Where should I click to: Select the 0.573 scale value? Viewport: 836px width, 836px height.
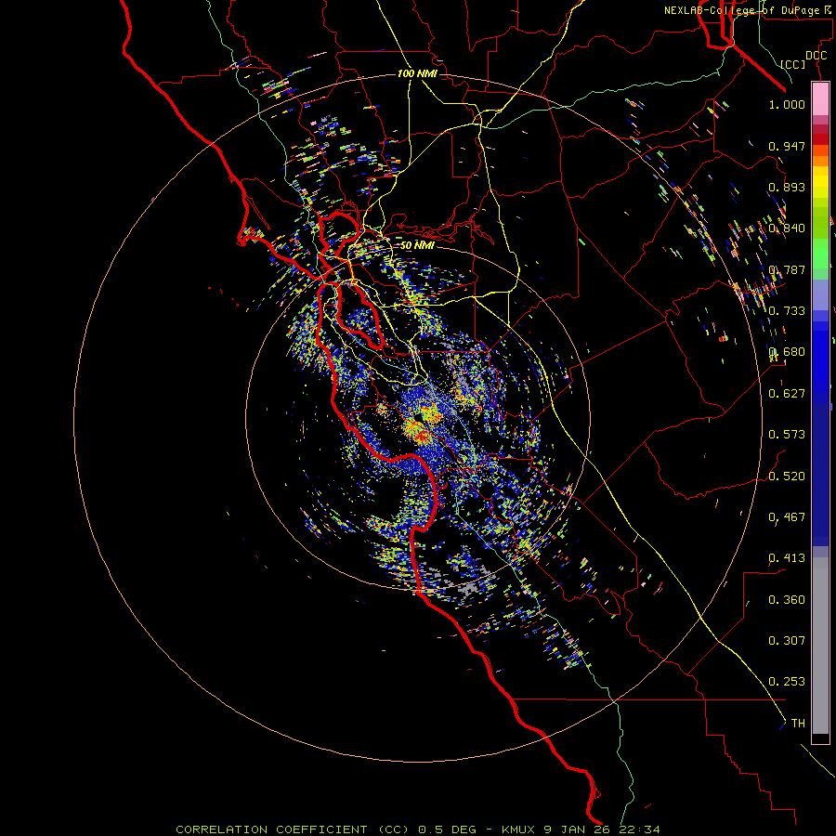click(x=787, y=435)
